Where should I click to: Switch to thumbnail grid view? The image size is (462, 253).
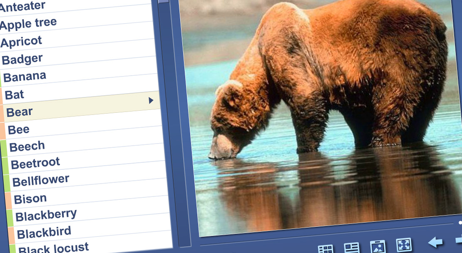(x=325, y=249)
